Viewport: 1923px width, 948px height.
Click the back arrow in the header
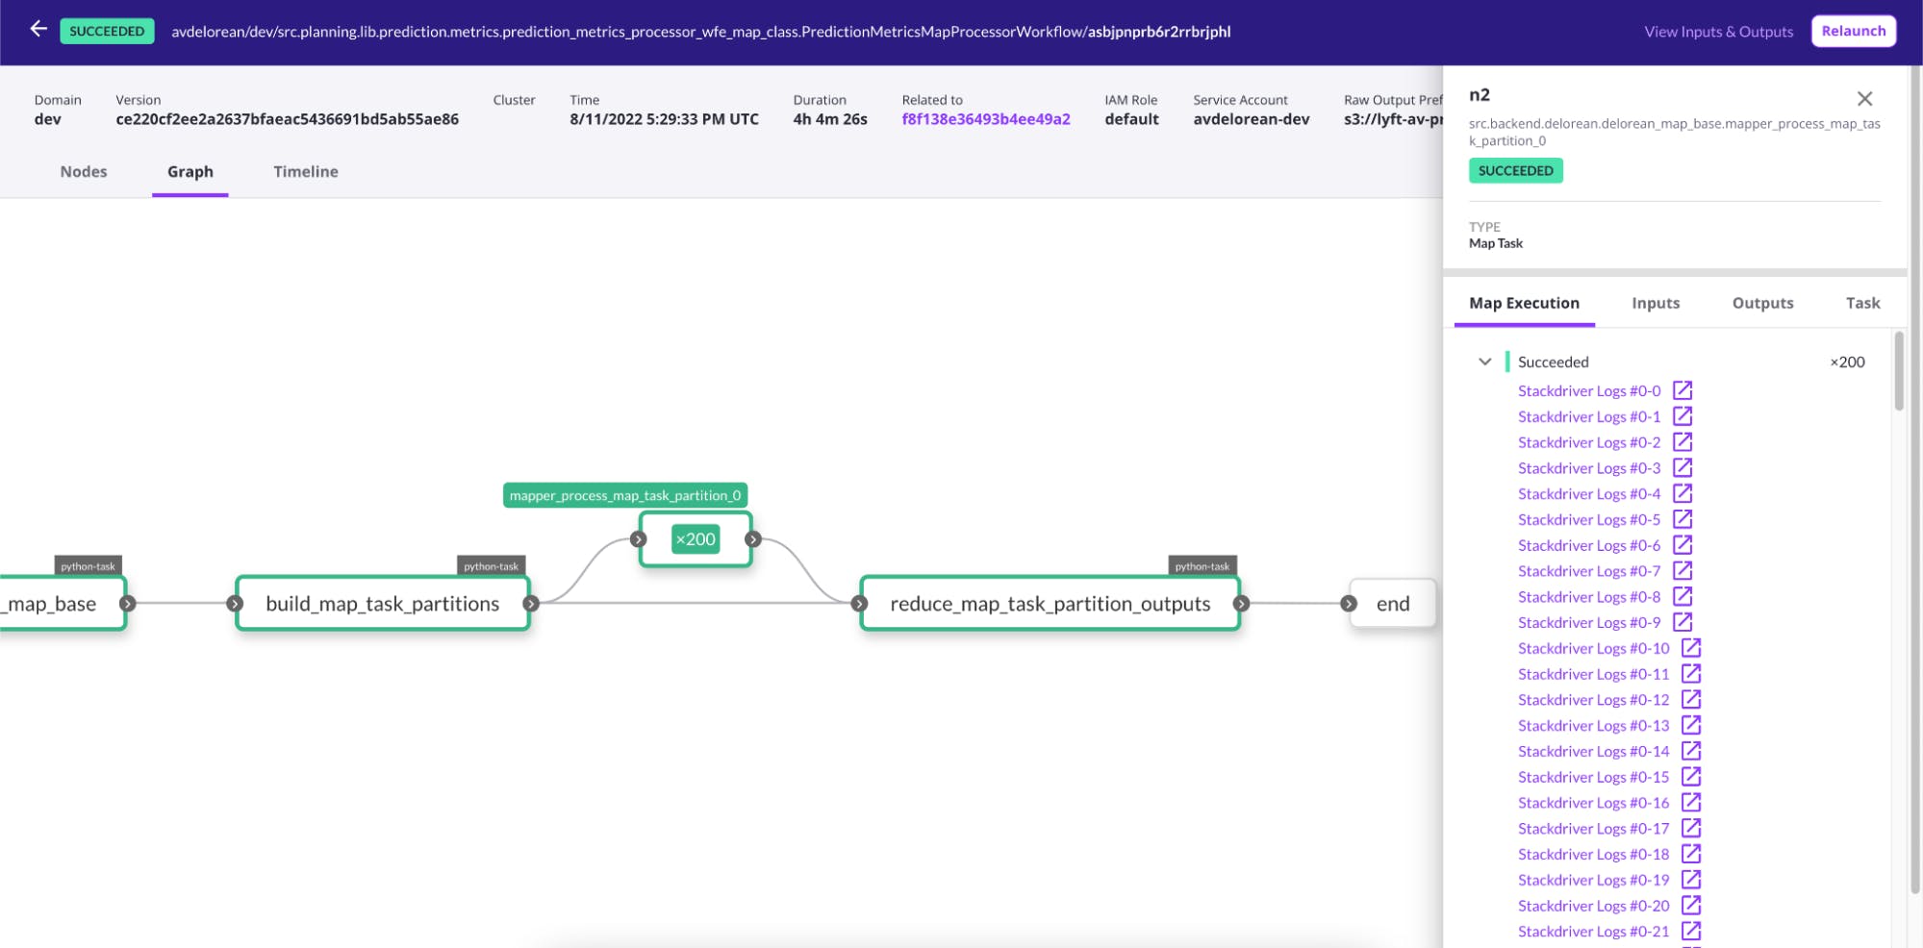click(38, 30)
